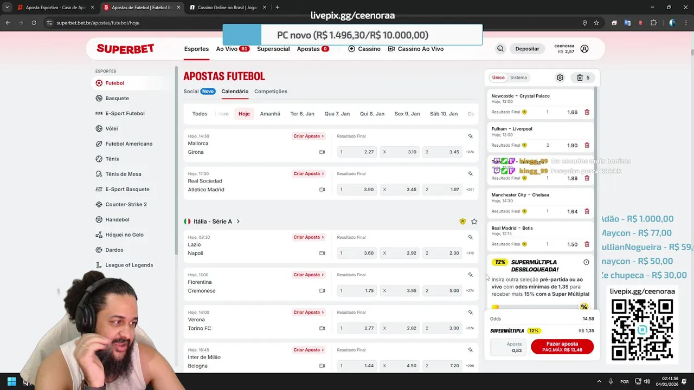
Task: Click the browser address bar URL
Action: (98, 23)
